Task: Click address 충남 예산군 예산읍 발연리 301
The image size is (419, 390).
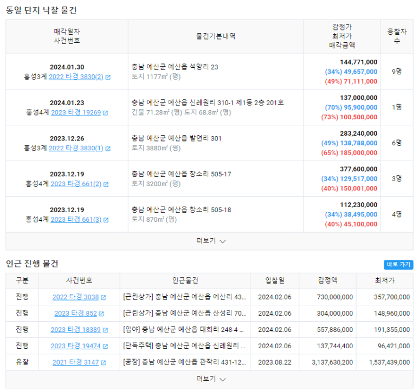Action: 176,138
